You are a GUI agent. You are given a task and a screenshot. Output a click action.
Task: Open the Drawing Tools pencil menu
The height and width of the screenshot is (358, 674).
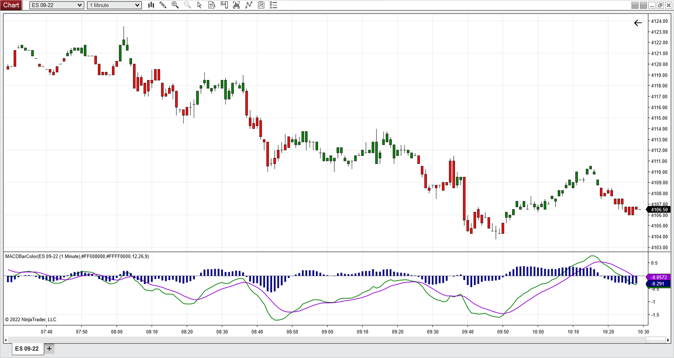pos(163,5)
